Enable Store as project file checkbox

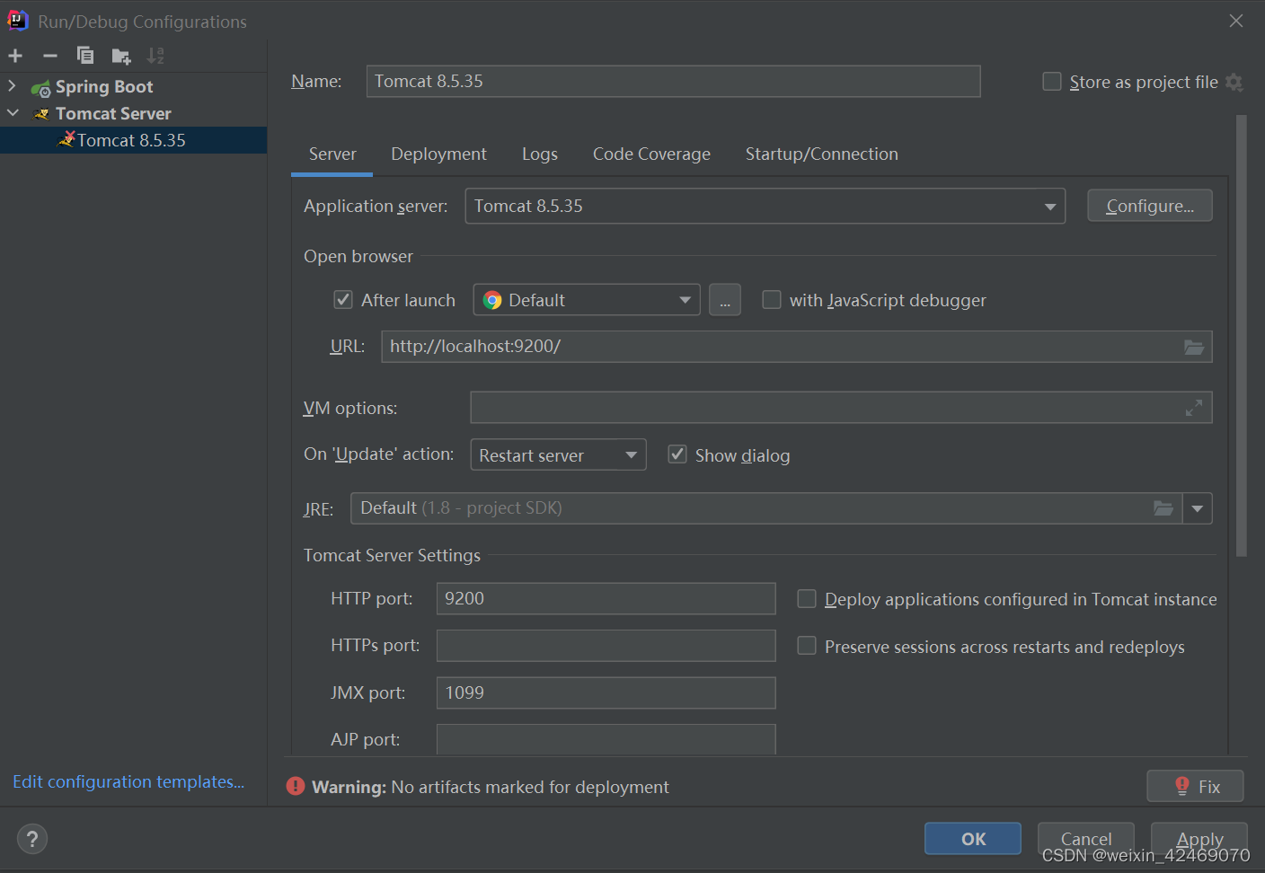[x=1052, y=82]
